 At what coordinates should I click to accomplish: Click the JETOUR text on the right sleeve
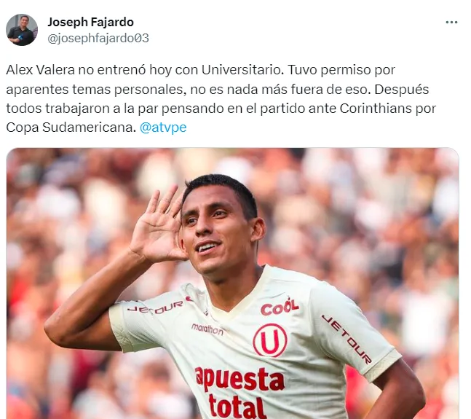(347, 339)
